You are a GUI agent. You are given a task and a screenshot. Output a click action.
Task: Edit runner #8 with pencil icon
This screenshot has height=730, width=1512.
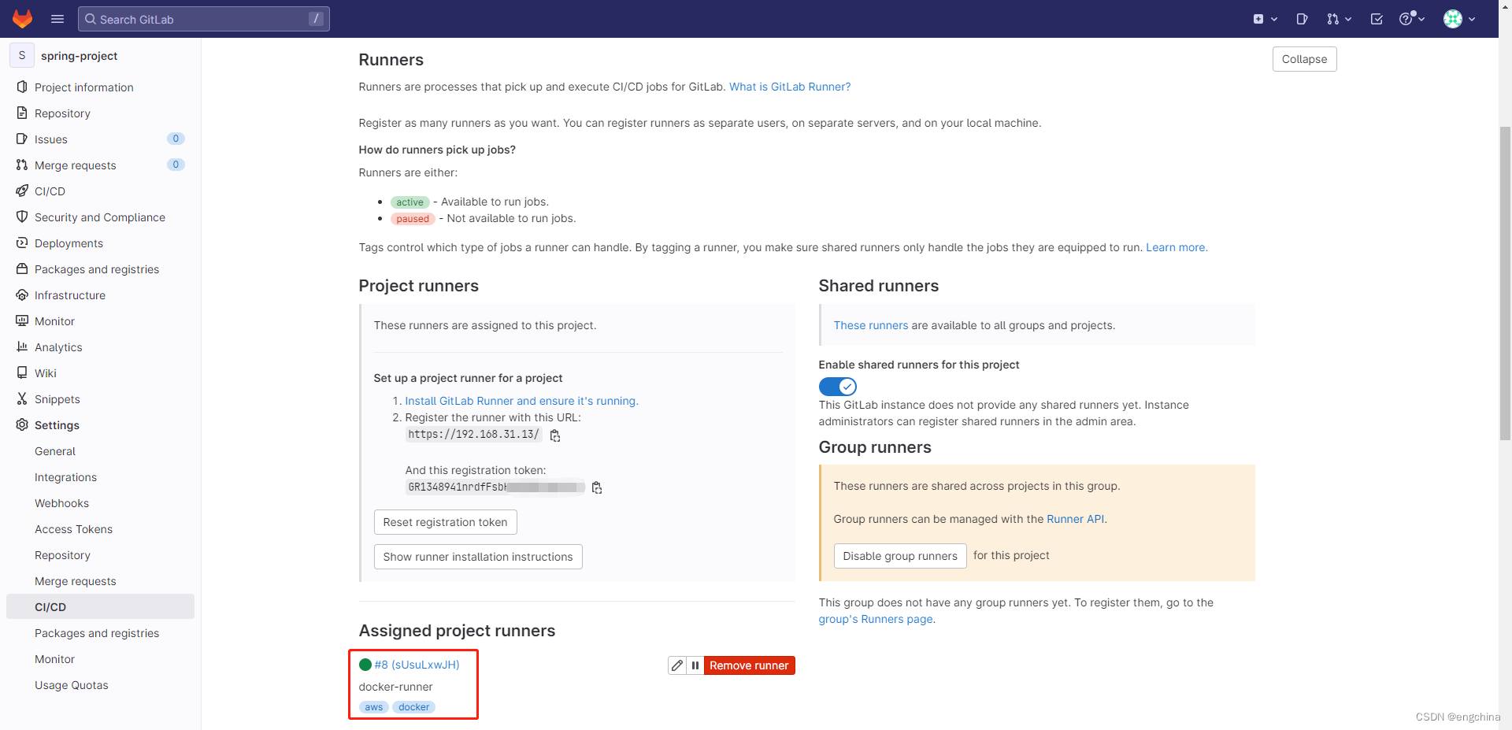click(x=677, y=665)
